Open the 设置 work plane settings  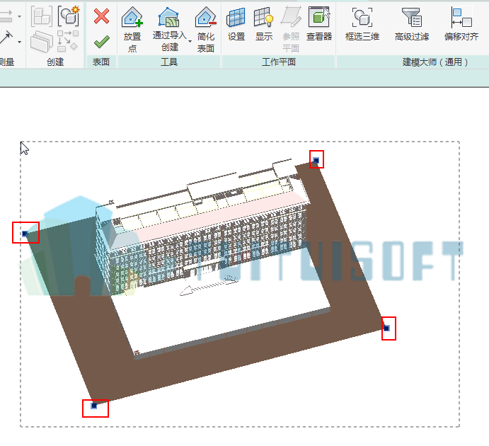[236, 24]
